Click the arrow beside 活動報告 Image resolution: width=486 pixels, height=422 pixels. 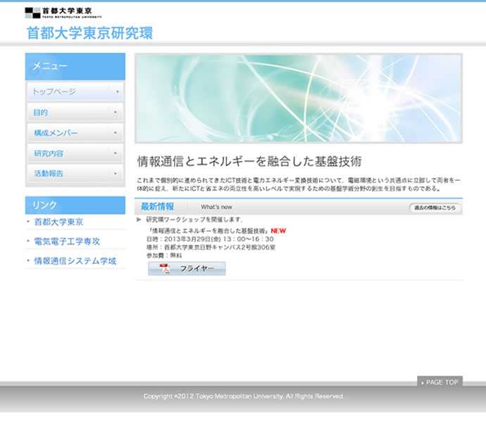coord(116,174)
